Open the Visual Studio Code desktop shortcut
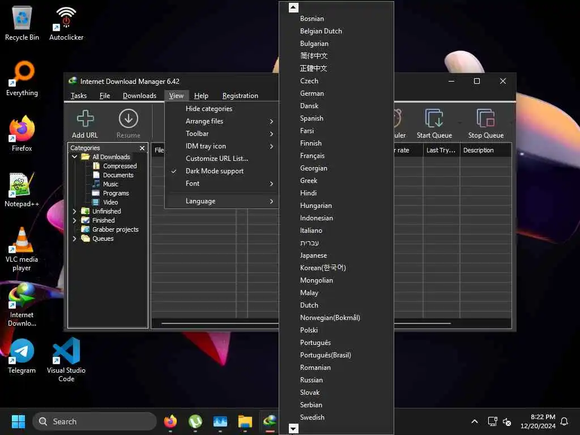The width and height of the screenshot is (580, 435). pyautogui.click(x=66, y=360)
